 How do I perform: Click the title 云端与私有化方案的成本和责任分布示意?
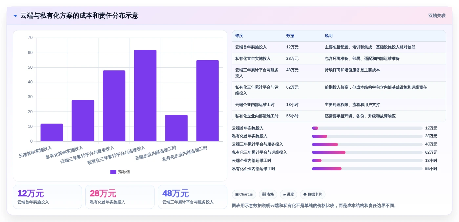pyautogui.click(x=79, y=16)
